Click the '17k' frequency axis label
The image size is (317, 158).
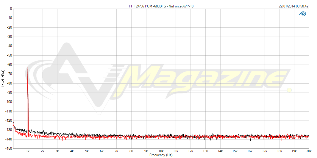pos(264,151)
